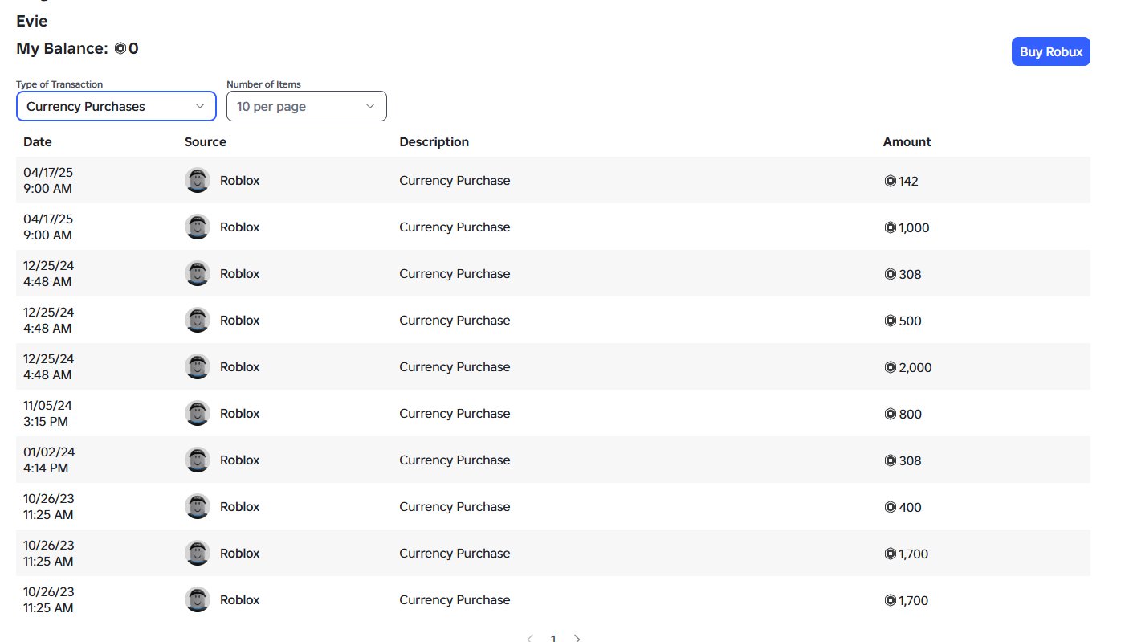Select page 1 in pagination

click(553, 638)
